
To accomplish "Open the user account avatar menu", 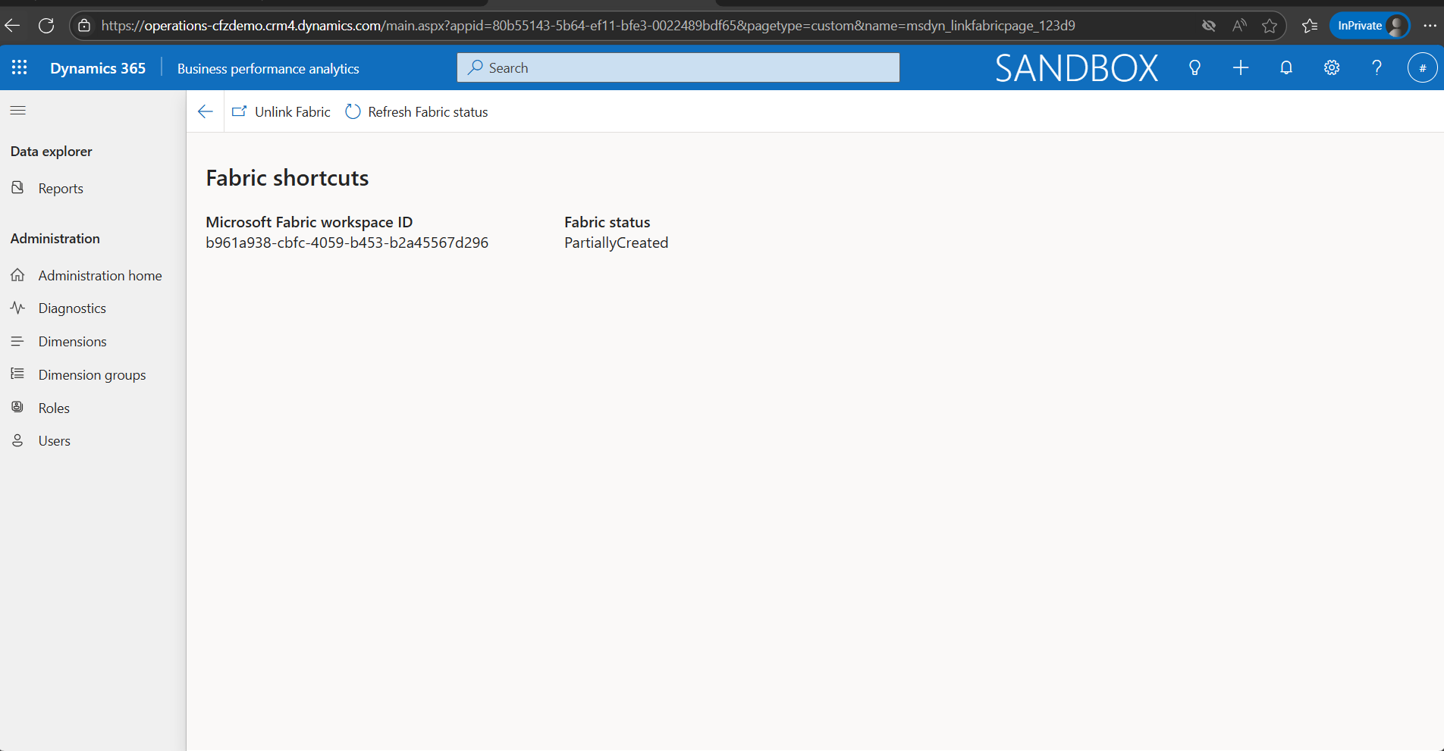I will (x=1422, y=68).
